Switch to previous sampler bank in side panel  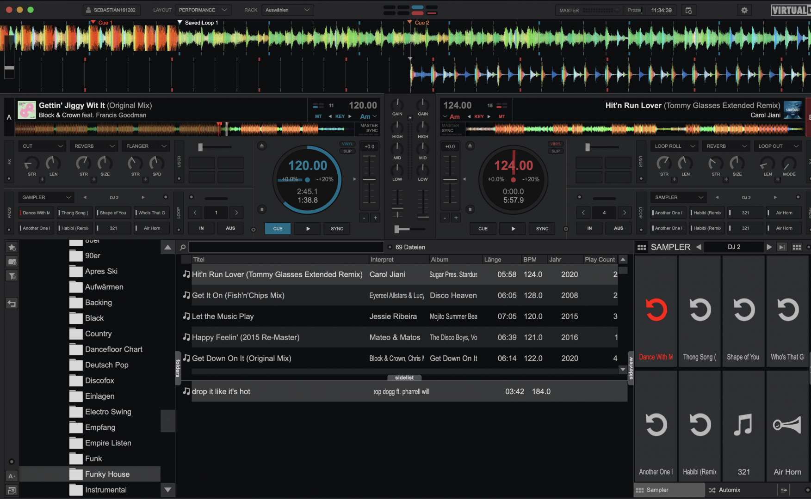point(699,247)
